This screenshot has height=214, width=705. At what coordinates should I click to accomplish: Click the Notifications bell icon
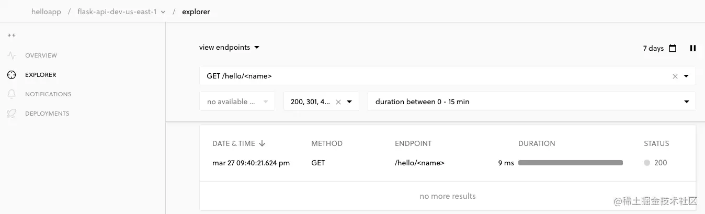tap(12, 94)
